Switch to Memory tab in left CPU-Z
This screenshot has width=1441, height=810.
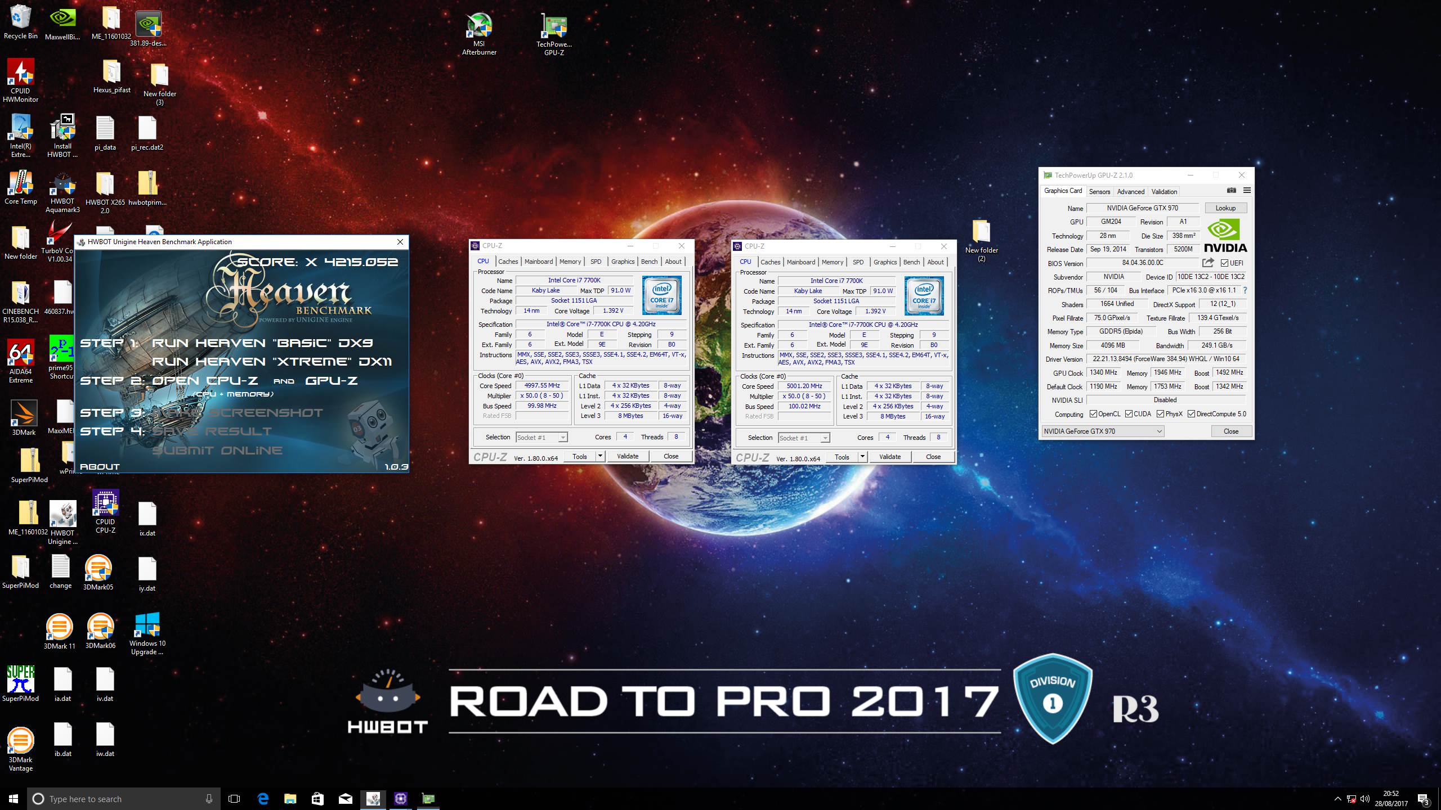[570, 262]
